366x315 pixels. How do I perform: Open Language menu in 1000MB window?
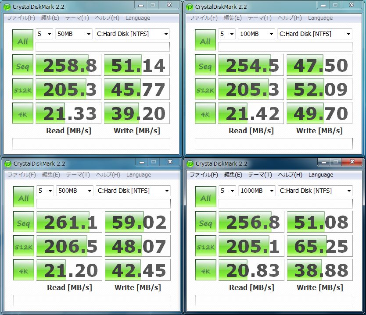point(321,175)
